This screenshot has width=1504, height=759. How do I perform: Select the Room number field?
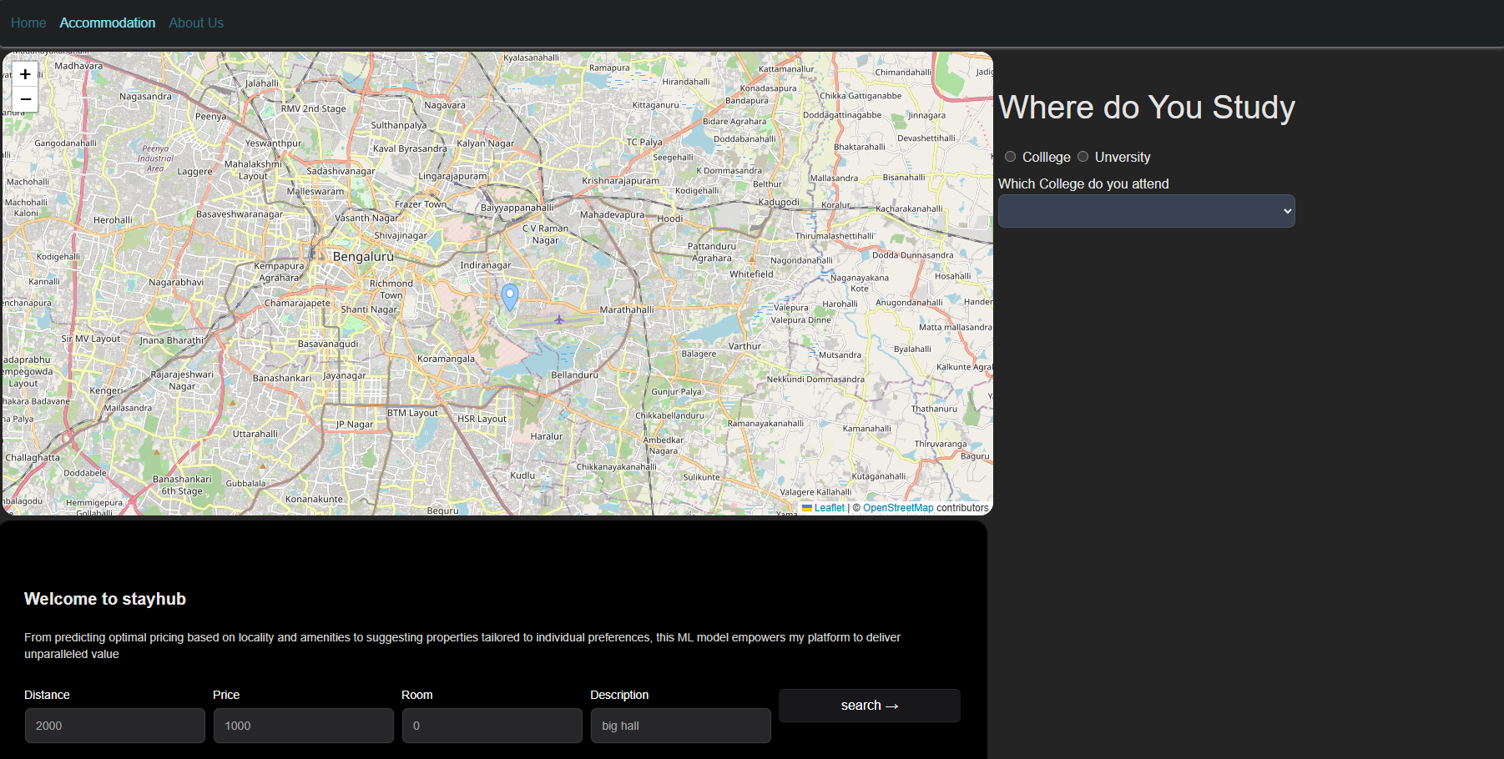(x=492, y=726)
